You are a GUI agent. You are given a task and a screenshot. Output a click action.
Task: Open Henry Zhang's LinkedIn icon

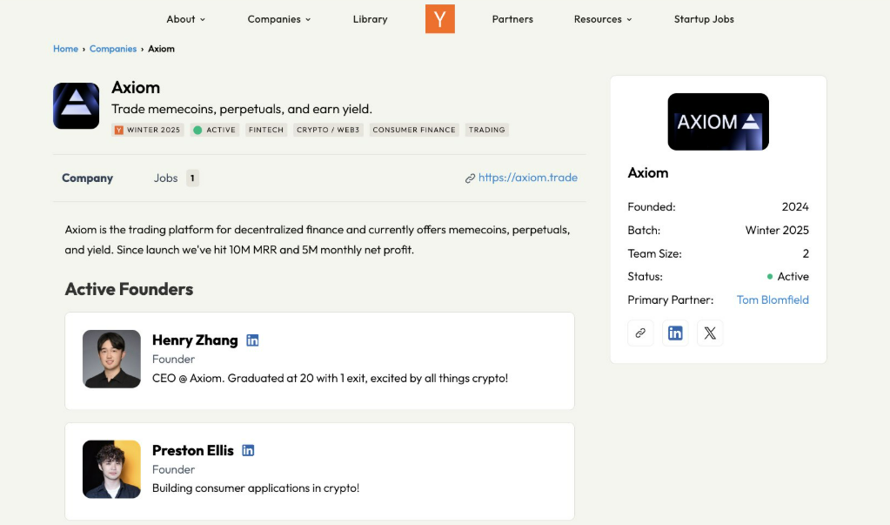252,340
